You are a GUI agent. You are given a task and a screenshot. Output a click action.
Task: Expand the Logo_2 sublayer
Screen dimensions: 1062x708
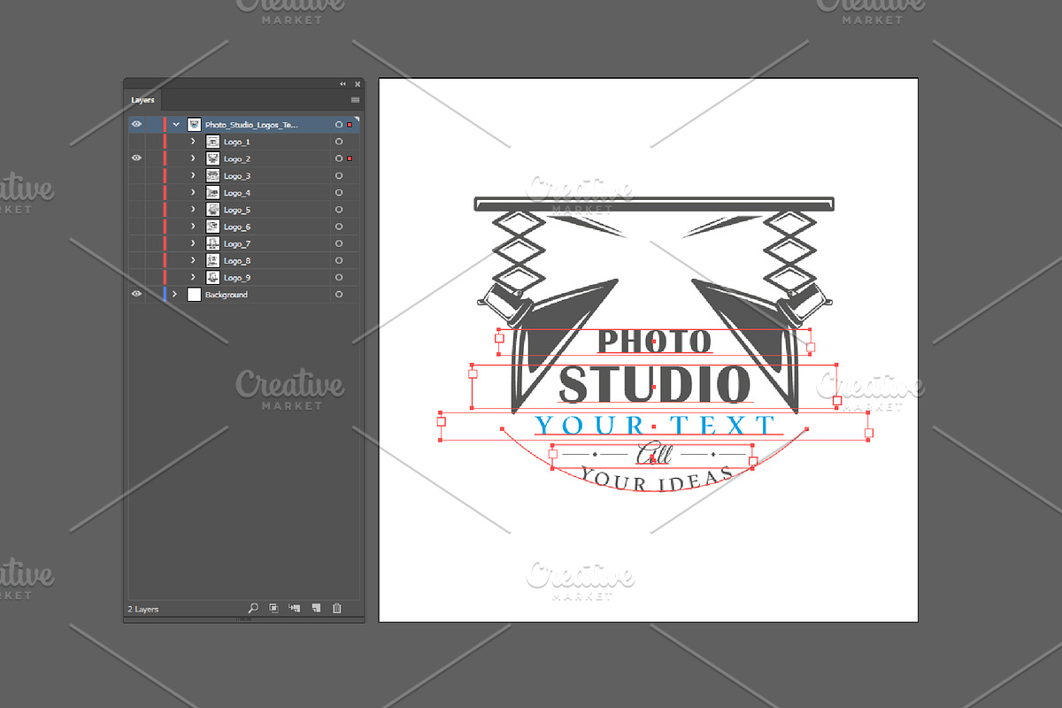(x=193, y=158)
